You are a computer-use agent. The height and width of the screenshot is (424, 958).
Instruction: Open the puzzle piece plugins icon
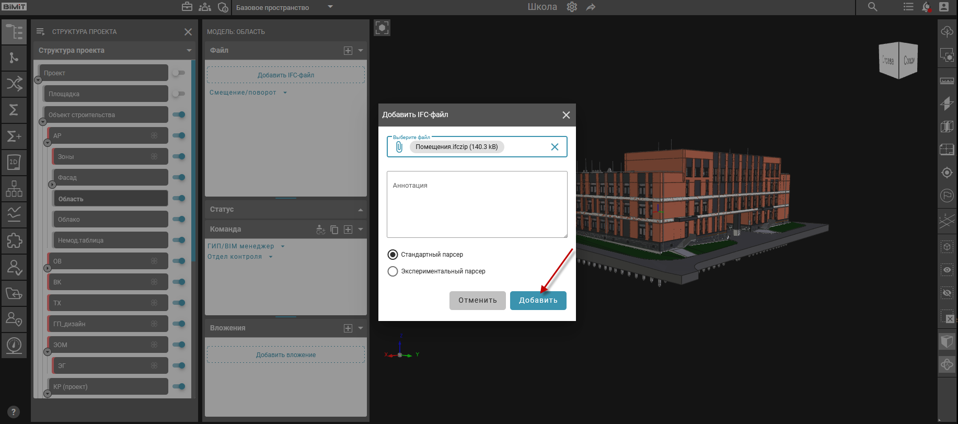[14, 240]
